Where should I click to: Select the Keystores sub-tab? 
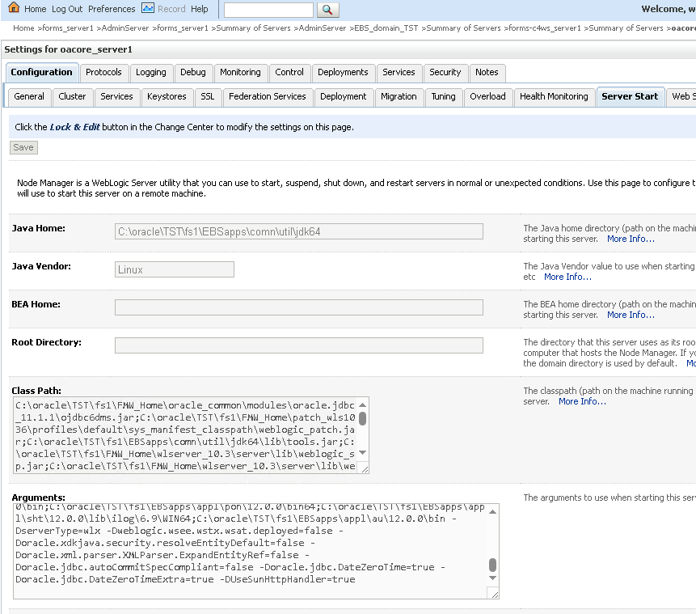click(167, 96)
